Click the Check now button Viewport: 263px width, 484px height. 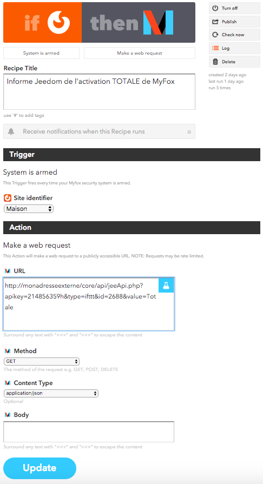pyautogui.click(x=234, y=35)
